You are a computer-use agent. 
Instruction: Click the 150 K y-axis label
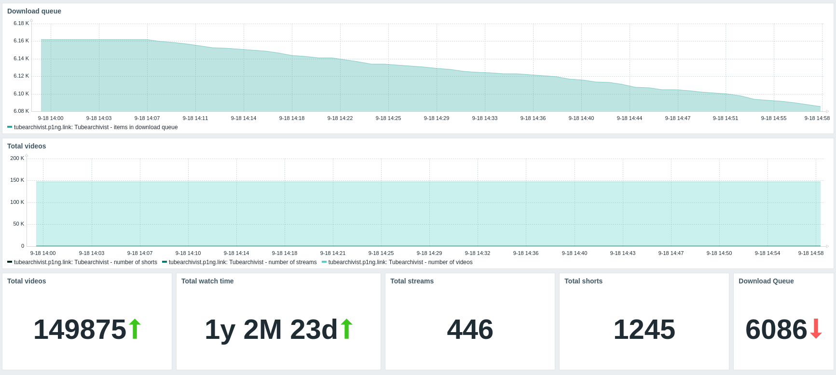17,180
